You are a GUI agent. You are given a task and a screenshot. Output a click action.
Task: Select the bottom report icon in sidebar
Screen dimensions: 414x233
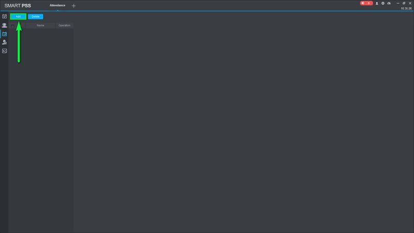pyautogui.click(x=5, y=51)
